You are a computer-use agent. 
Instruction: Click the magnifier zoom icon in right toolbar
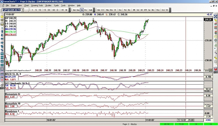click(x=216, y=53)
